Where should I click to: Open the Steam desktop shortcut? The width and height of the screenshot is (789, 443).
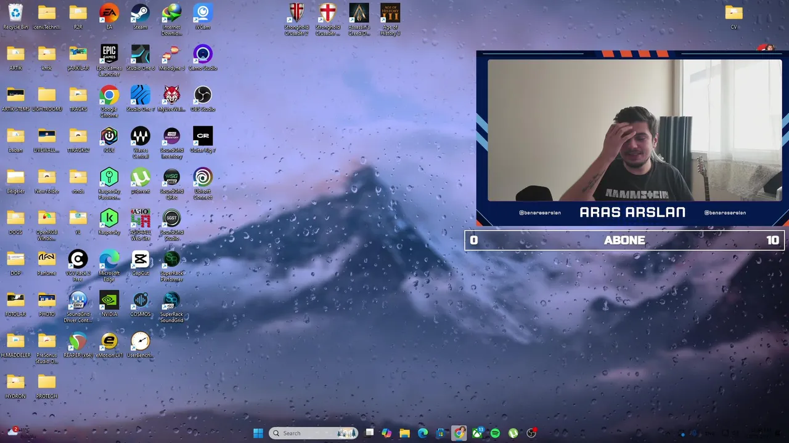tap(140, 17)
